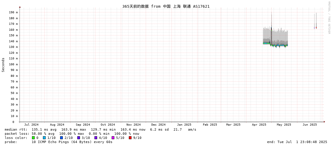Click the '100.00 % max' packet loss value

72,134
